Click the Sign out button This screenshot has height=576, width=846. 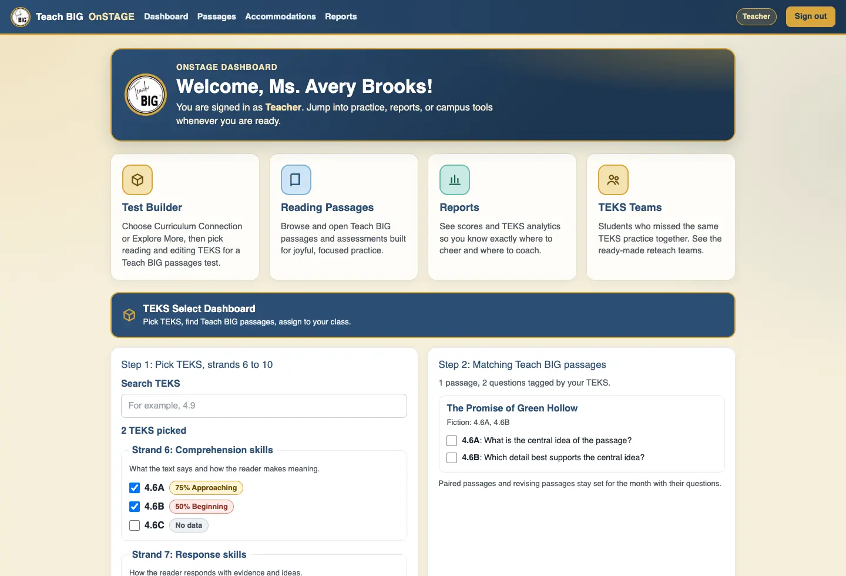(x=811, y=16)
